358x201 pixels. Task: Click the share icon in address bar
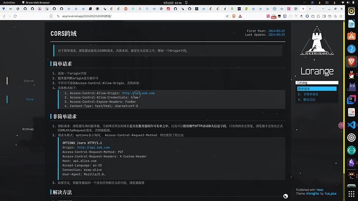pos(227,16)
